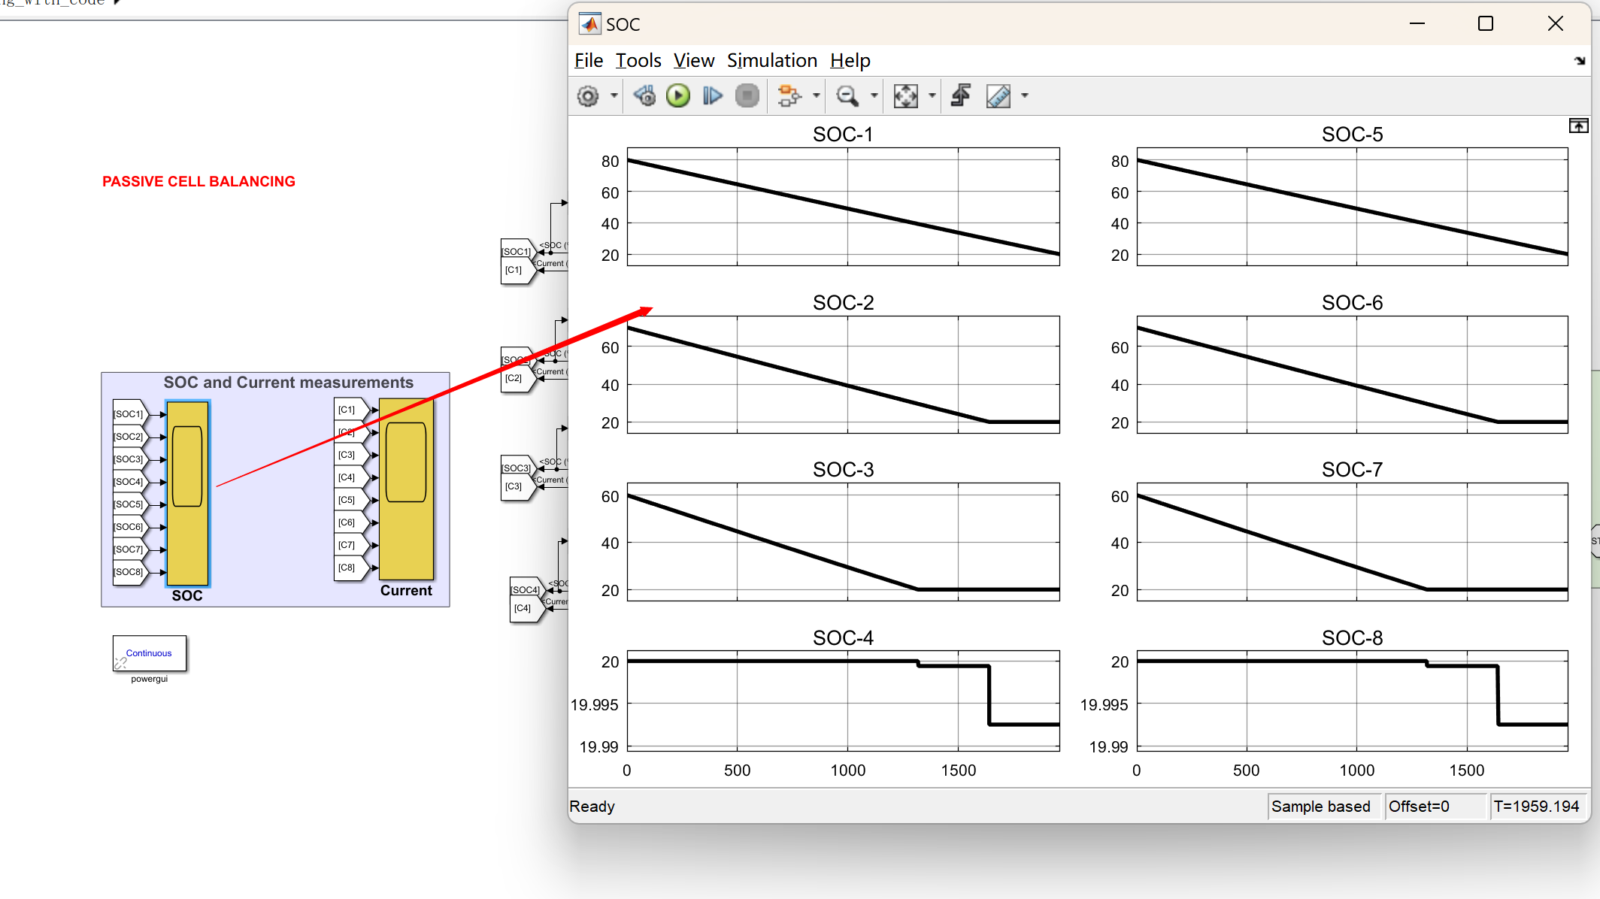Expand the Zoom tool dropdown arrow
The image size is (1600, 899).
click(x=874, y=96)
